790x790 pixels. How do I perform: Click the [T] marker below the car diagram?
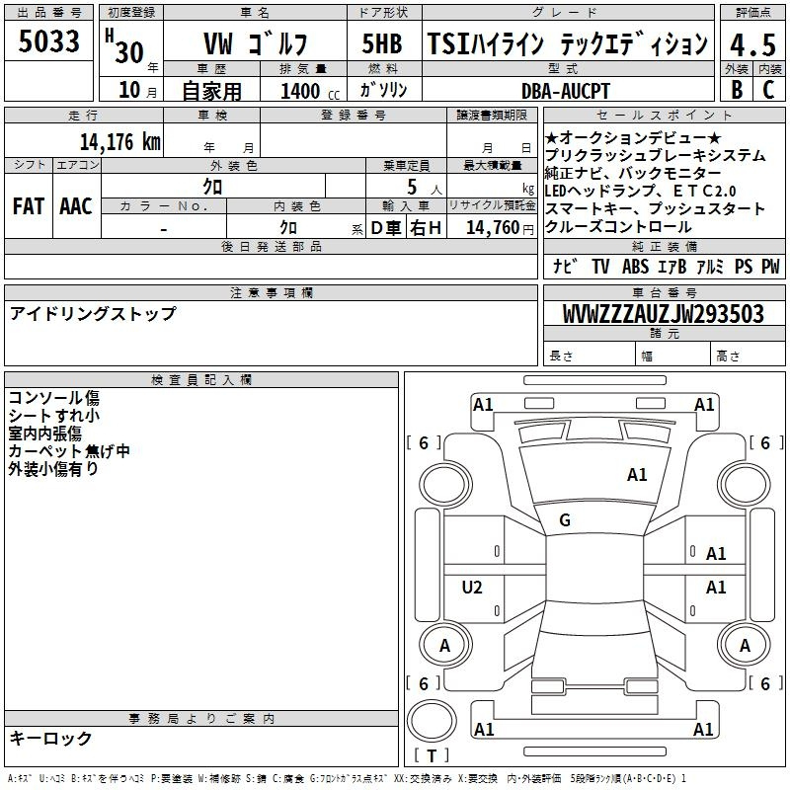pyautogui.click(x=432, y=756)
